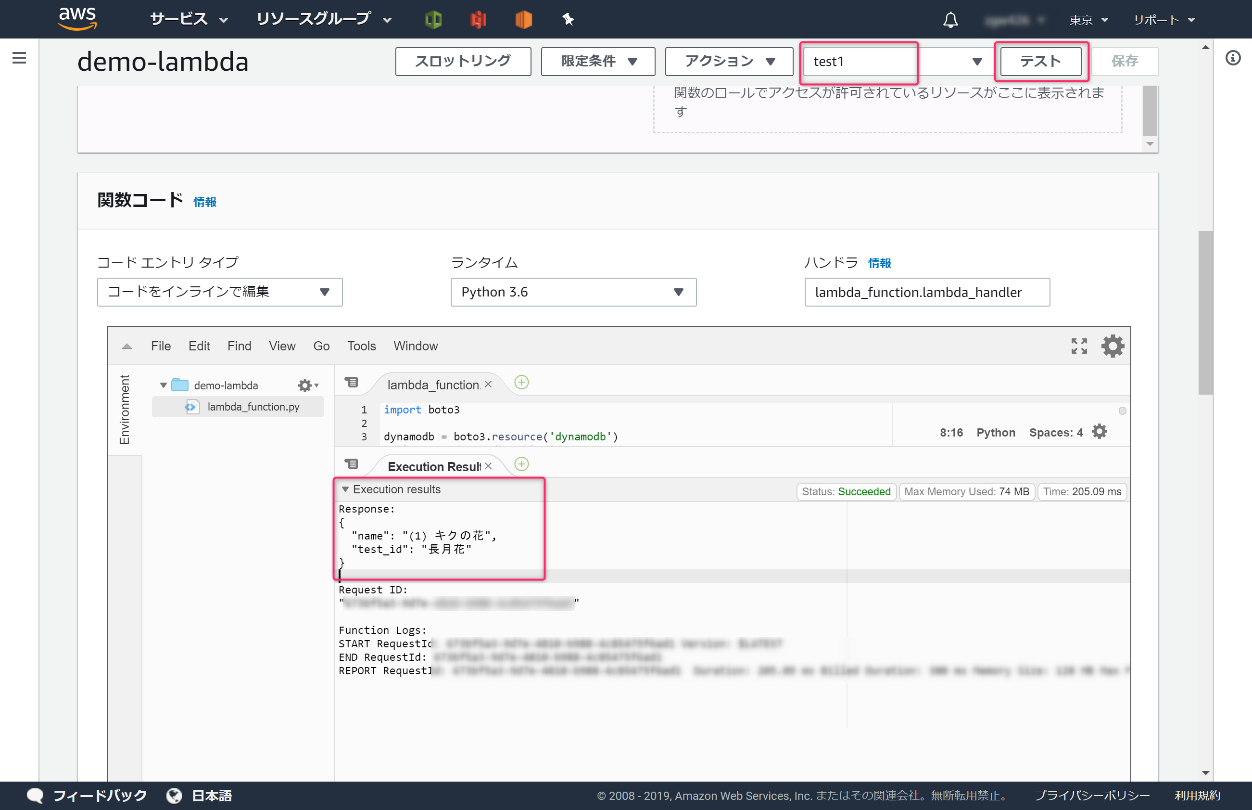Click the スロットリング button

point(463,62)
